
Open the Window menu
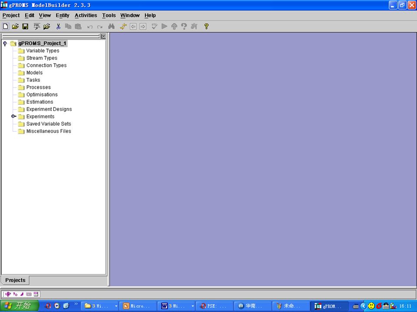pos(130,16)
